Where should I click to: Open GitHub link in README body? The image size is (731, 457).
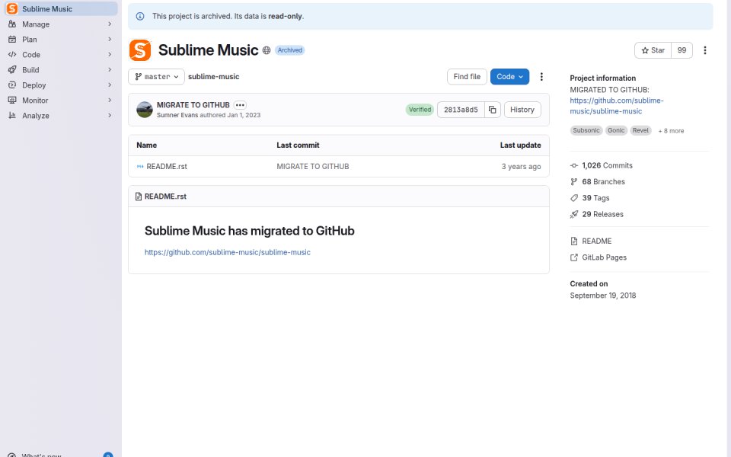[x=227, y=252]
